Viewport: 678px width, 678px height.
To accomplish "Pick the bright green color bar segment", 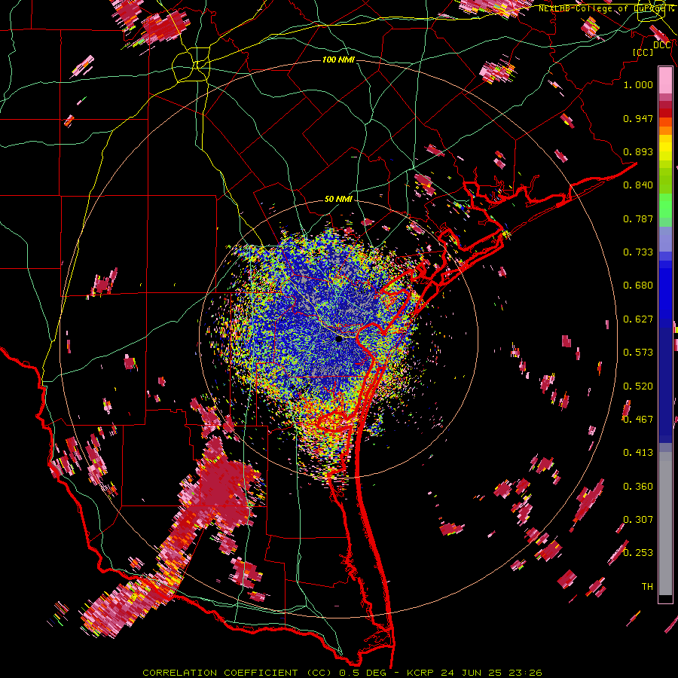I will [665, 206].
